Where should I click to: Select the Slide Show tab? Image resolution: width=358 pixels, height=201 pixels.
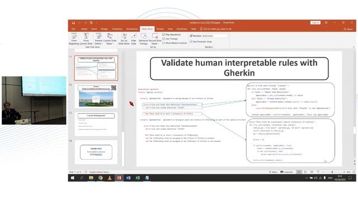click(147, 29)
